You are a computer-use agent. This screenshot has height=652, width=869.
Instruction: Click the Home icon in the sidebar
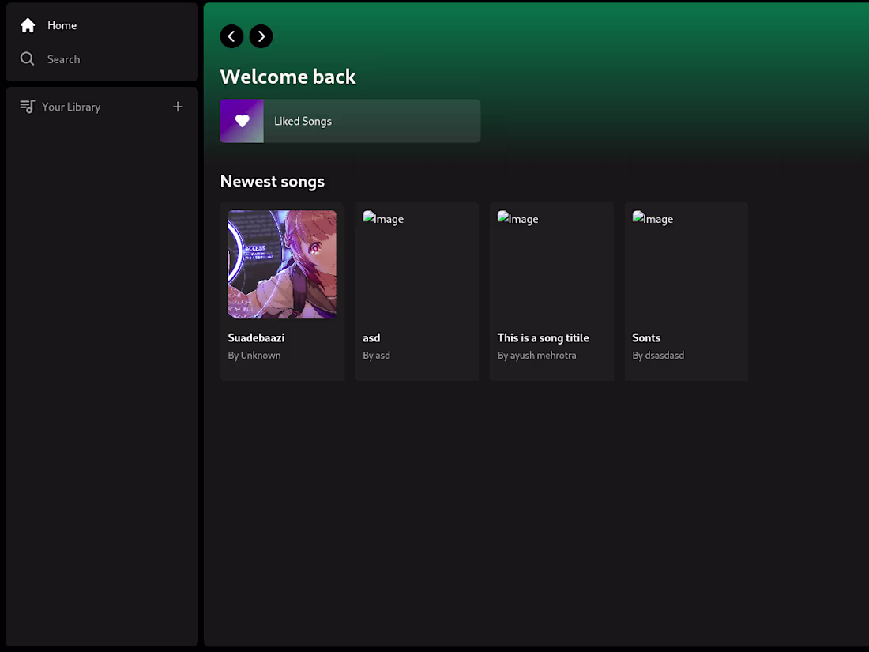(27, 25)
